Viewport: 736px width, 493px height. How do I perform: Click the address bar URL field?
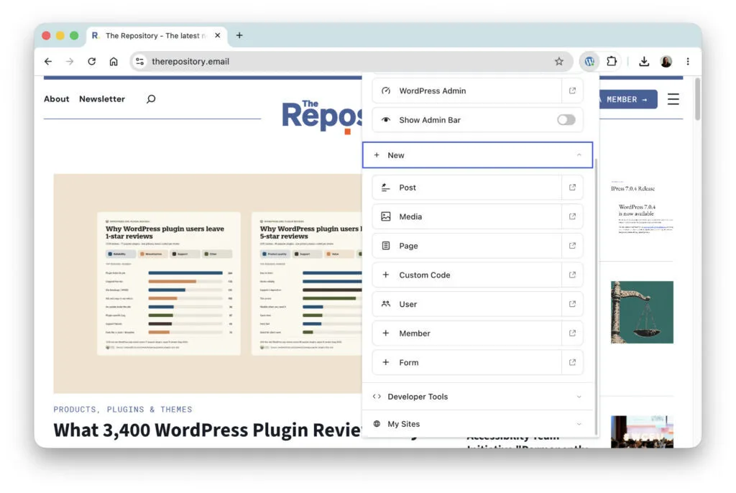(352, 62)
